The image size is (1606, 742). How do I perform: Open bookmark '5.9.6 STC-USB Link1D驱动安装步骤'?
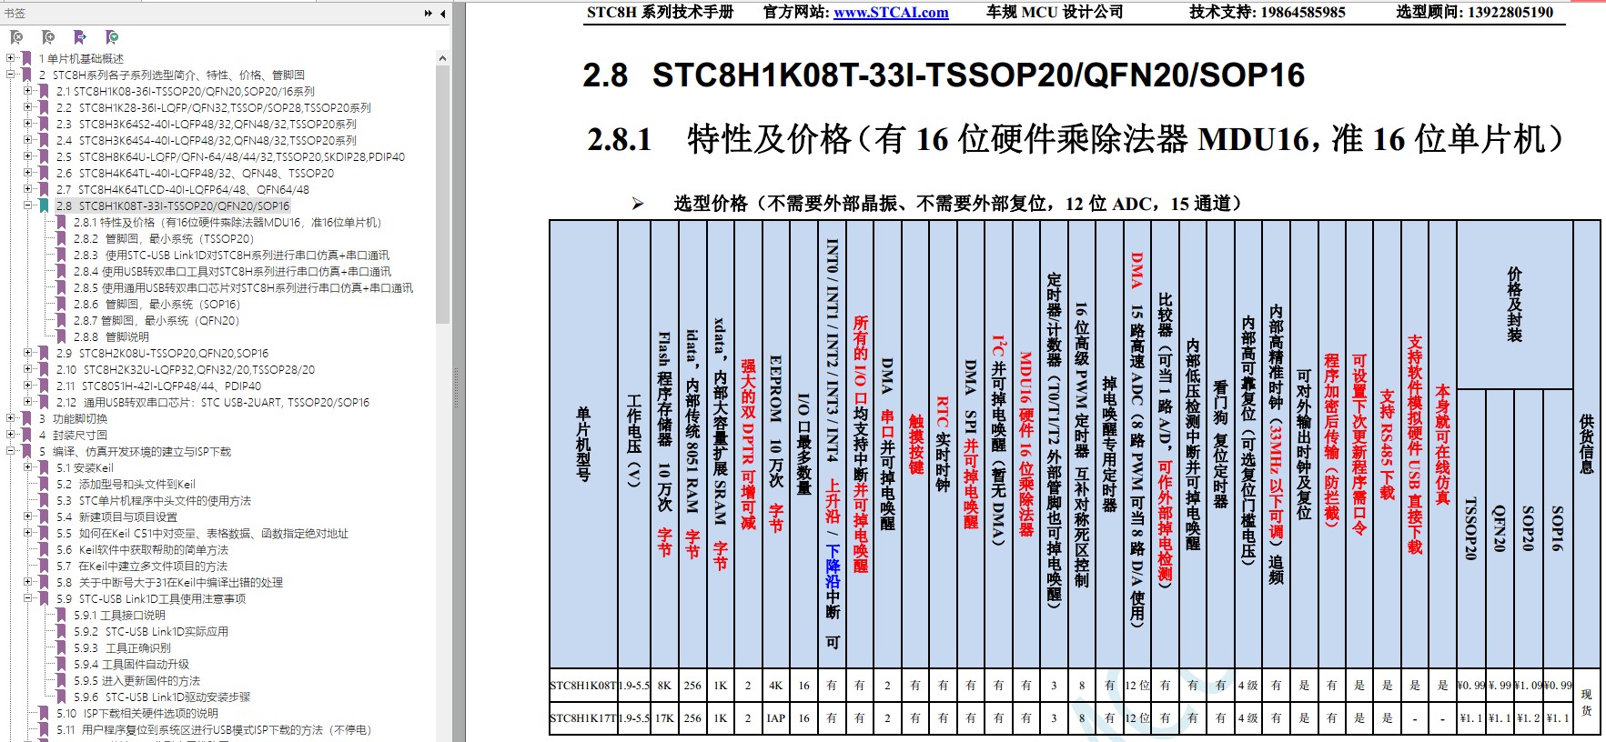(162, 697)
